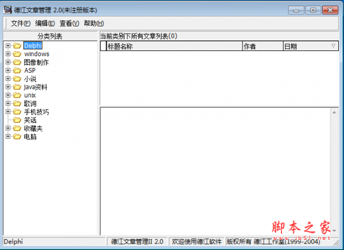The width and height of the screenshot is (344, 250).
Task: Click 欢迎使用德江软件 in status bar
Action: tap(197, 241)
